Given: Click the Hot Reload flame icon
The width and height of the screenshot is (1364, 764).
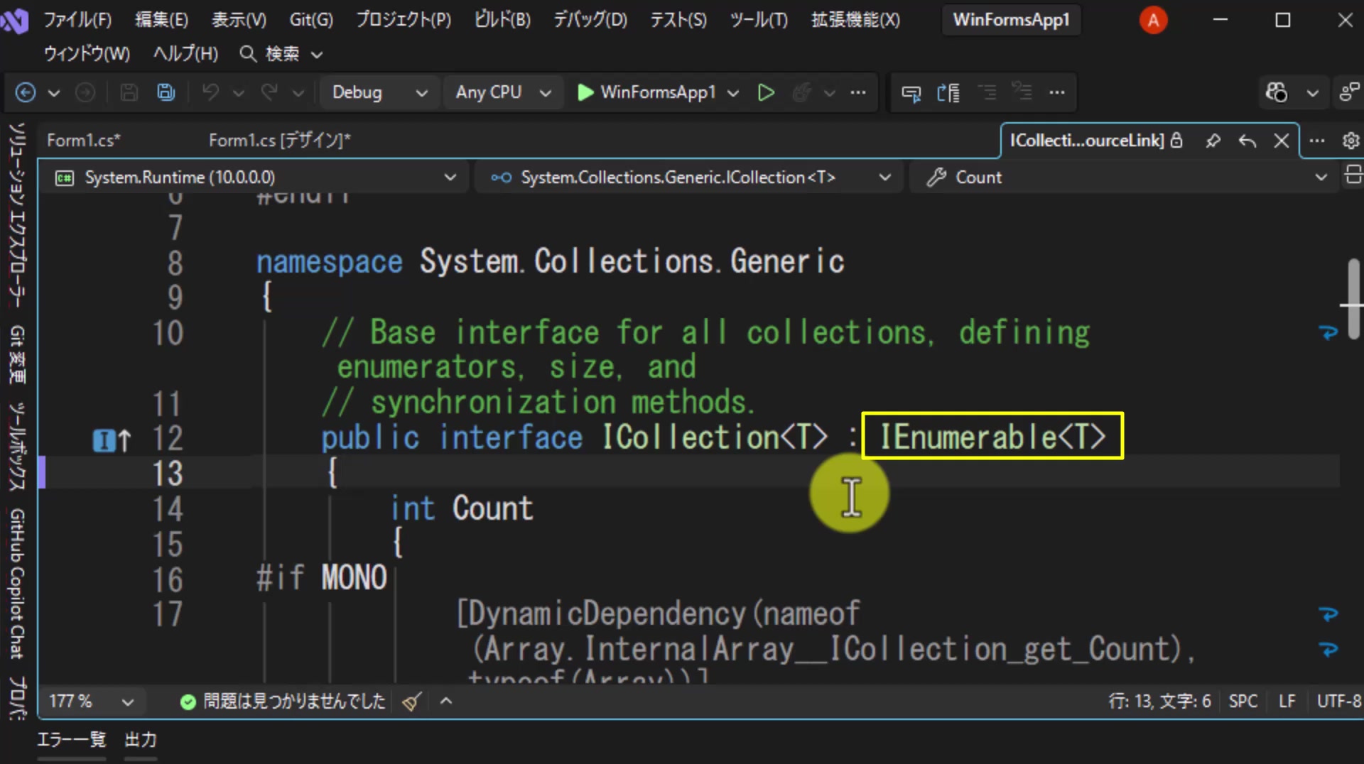Looking at the screenshot, I should (x=802, y=92).
